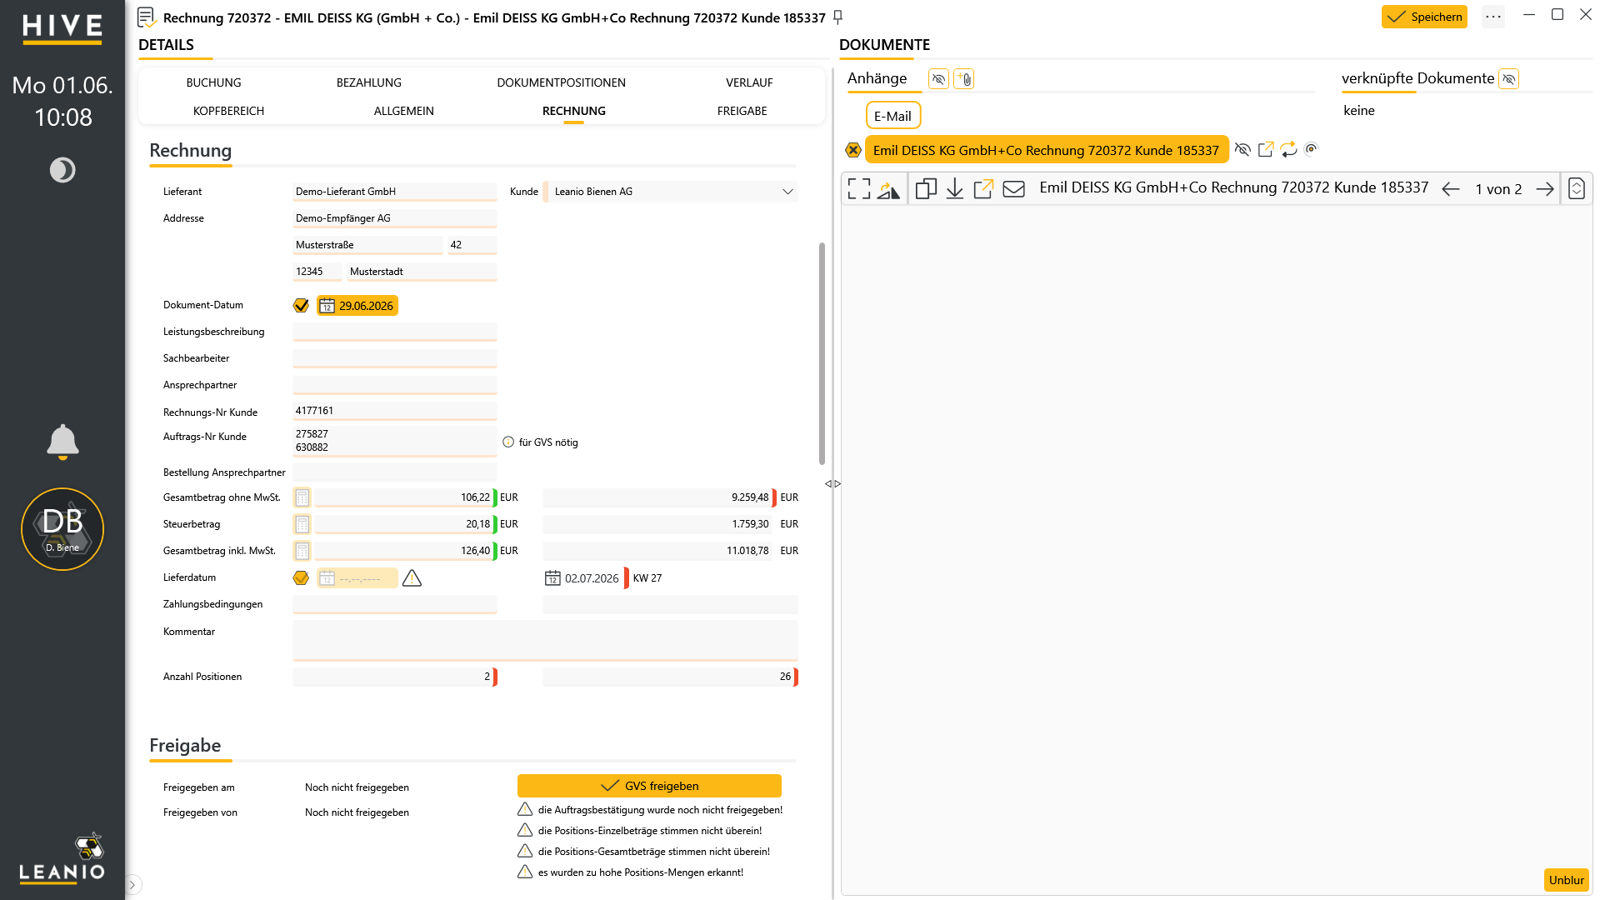Viewport: 1600px width, 900px height.
Task: Open the three-dots more options menu
Action: pyautogui.click(x=1493, y=17)
